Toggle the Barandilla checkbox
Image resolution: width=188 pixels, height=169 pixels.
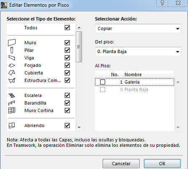point(67,103)
